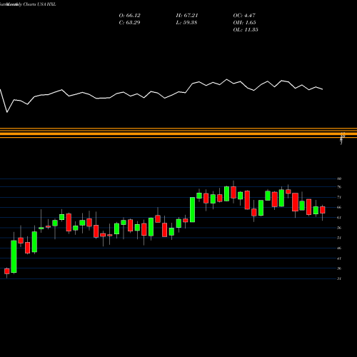Click the earliest small red candle near 36

click(x=7, y=271)
